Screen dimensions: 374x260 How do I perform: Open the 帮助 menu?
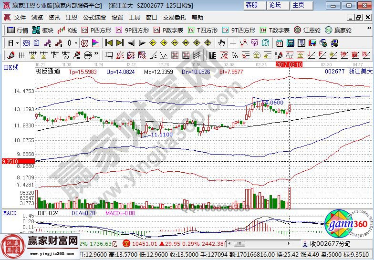[197, 17]
